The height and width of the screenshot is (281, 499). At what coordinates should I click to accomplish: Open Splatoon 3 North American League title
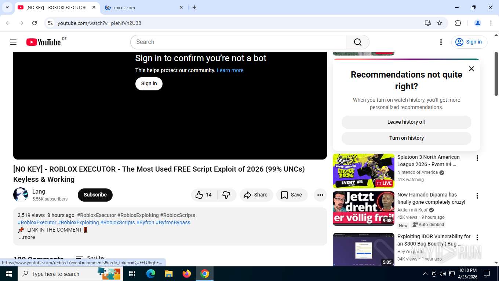(428, 161)
